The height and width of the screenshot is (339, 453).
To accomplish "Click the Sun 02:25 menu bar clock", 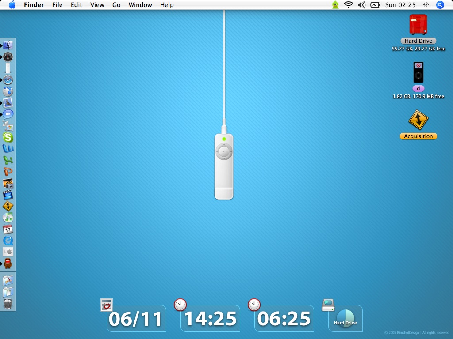I will pyautogui.click(x=400, y=5).
